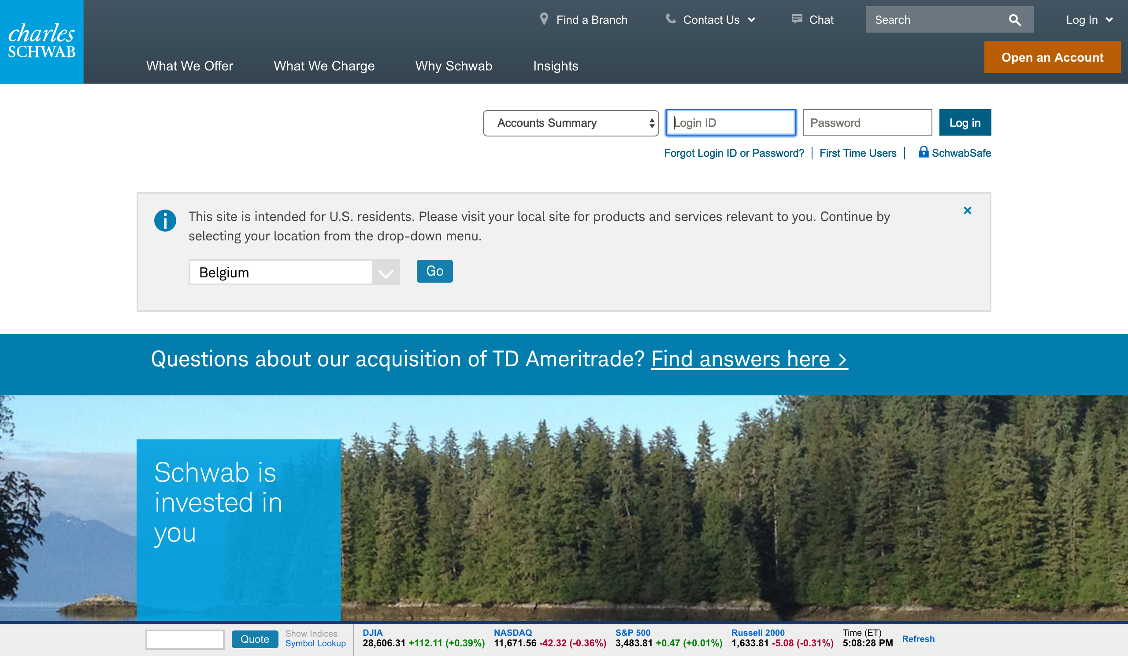Click the 'Schwab is invested in you' banner
This screenshot has height=656, width=1128.
pyautogui.click(x=238, y=530)
